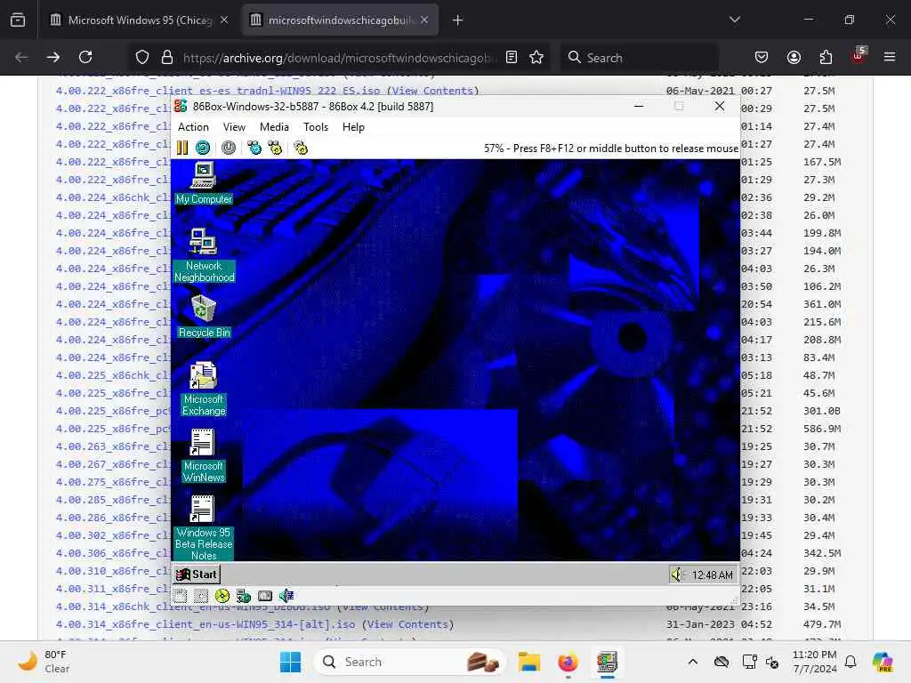Open the View menu in 86Box
The image size is (911, 683).
click(234, 127)
